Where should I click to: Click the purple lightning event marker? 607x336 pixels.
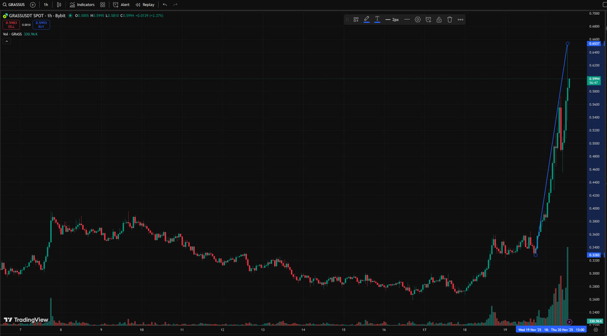[570, 322]
